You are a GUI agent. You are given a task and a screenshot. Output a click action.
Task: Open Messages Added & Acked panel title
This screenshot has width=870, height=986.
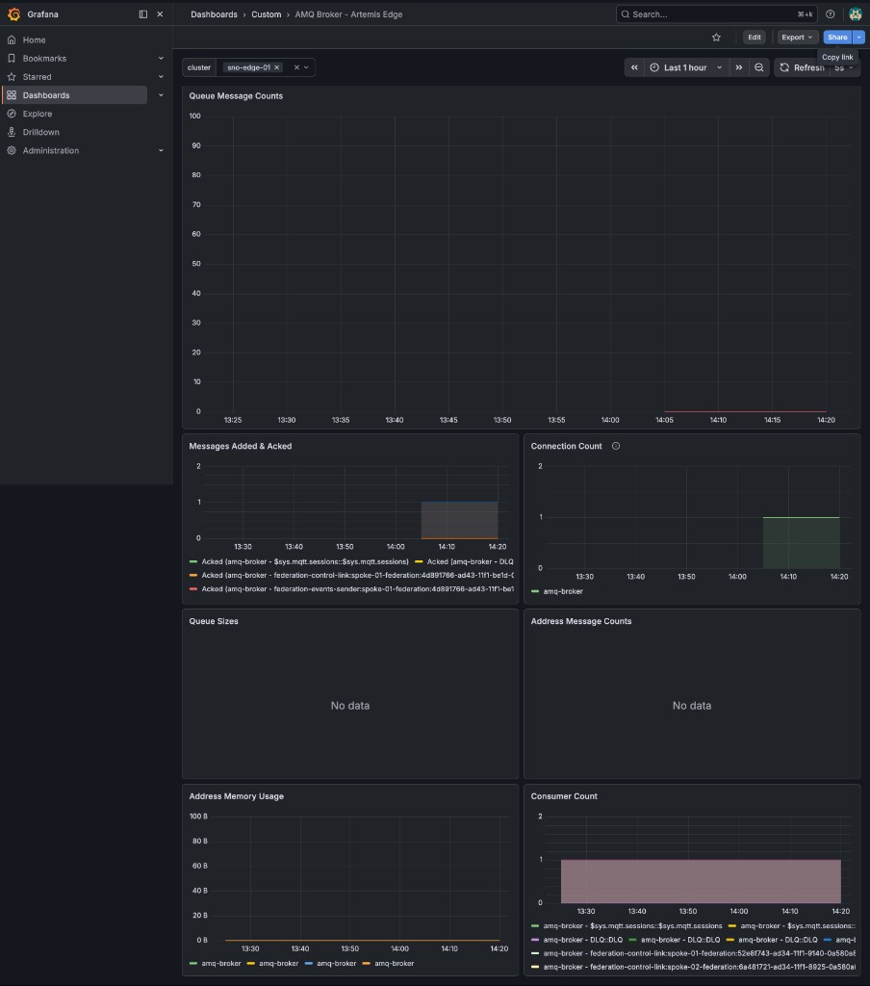click(241, 447)
